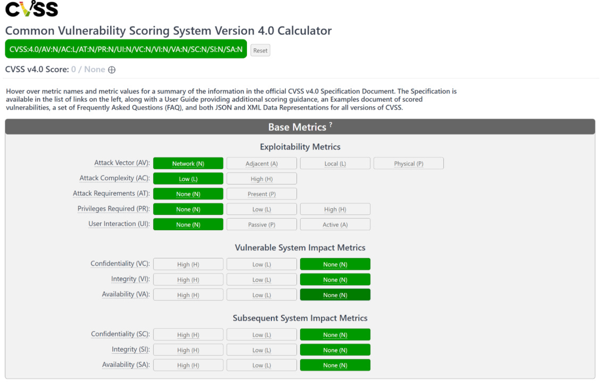Image resolution: width=611 pixels, height=384 pixels.
Task: Choose Low (L) for Integrity (SI)
Action: (261, 350)
